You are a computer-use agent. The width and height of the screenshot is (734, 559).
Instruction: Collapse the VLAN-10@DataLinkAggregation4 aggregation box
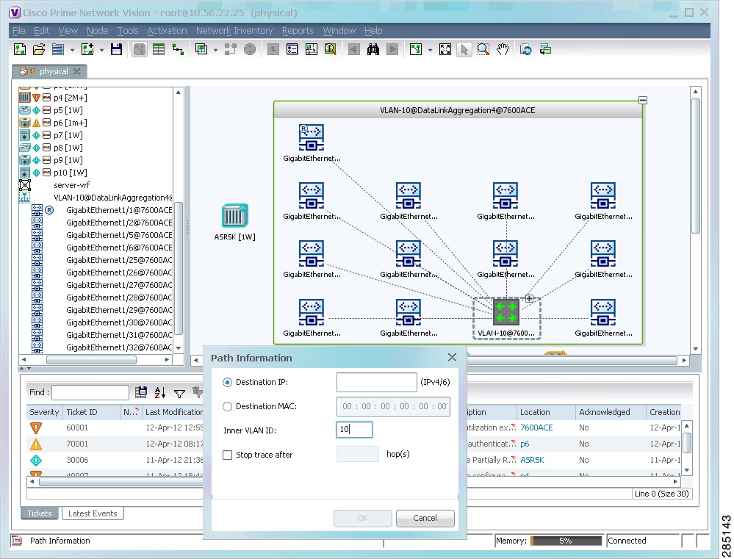point(643,100)
